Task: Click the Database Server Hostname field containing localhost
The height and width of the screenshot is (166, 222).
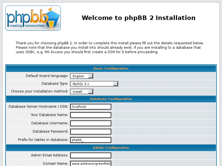Action: [x=91, y=107]
